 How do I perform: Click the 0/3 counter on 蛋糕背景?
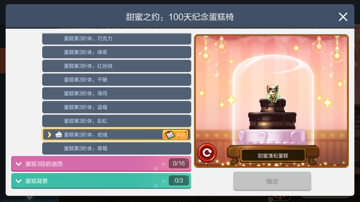179,180
